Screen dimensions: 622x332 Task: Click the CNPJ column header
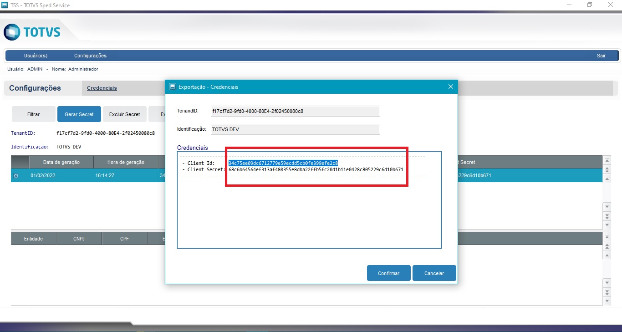coord(79,239)
